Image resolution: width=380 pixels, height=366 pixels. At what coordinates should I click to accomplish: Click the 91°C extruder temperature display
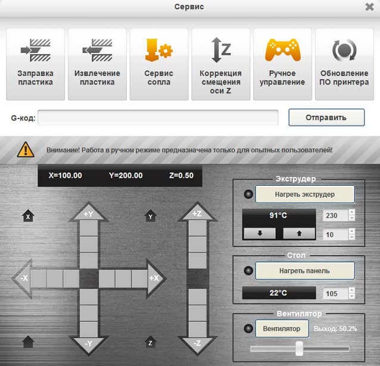[x=279, y=215]
